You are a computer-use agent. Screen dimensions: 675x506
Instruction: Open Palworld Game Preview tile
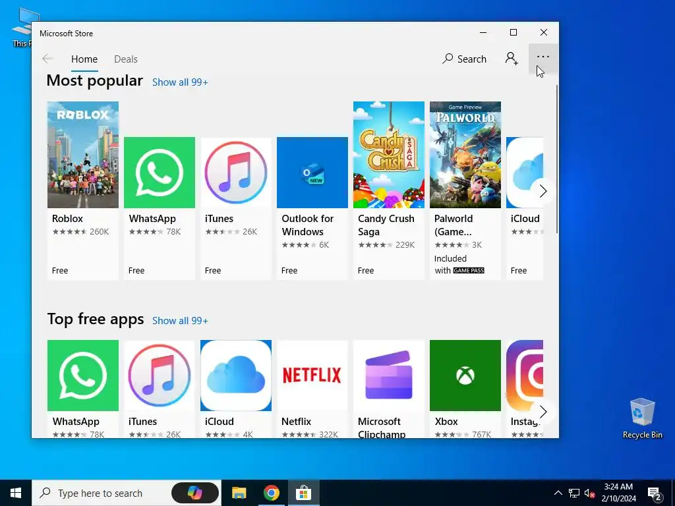[x=465, y=190]
